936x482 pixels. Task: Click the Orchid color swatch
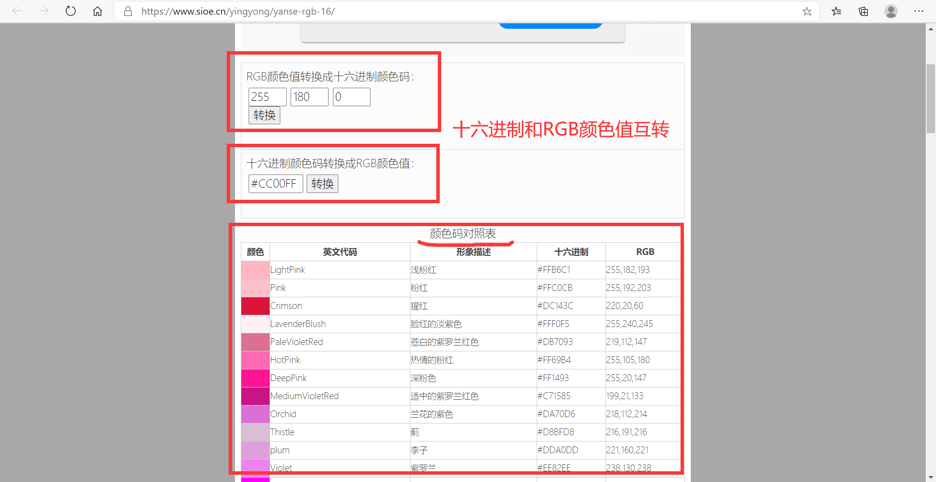[255, 414]
